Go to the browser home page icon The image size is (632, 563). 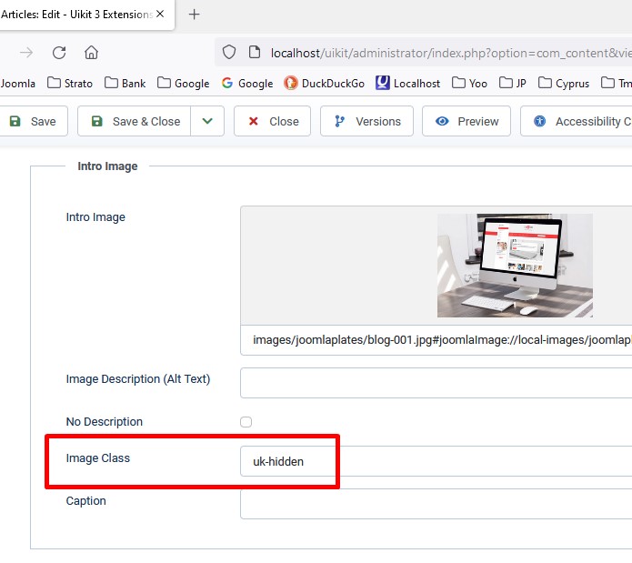91,53
